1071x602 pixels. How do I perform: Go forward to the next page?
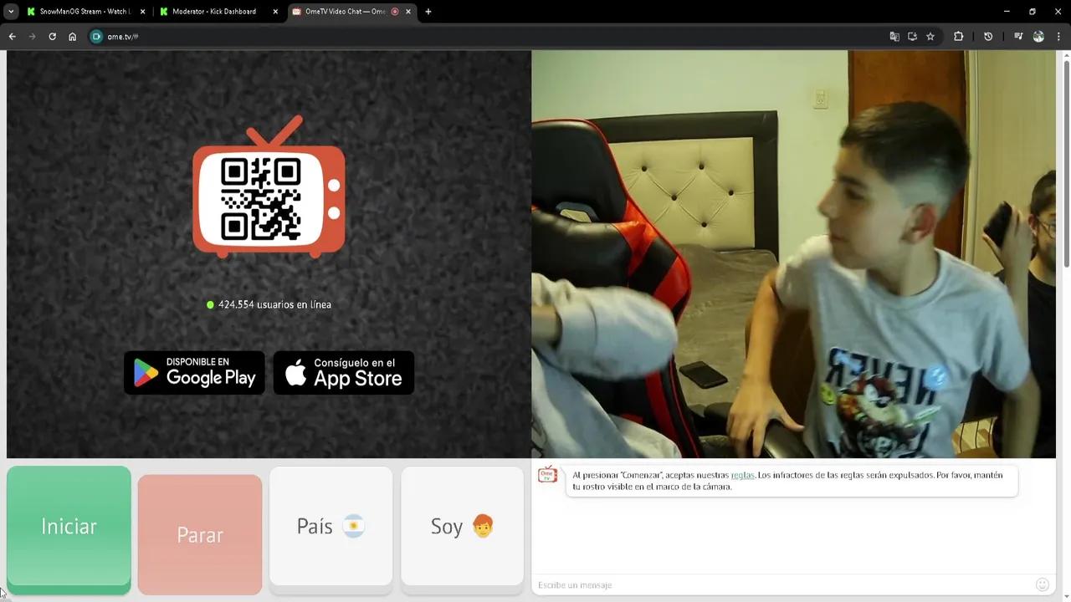click(32, 37)
